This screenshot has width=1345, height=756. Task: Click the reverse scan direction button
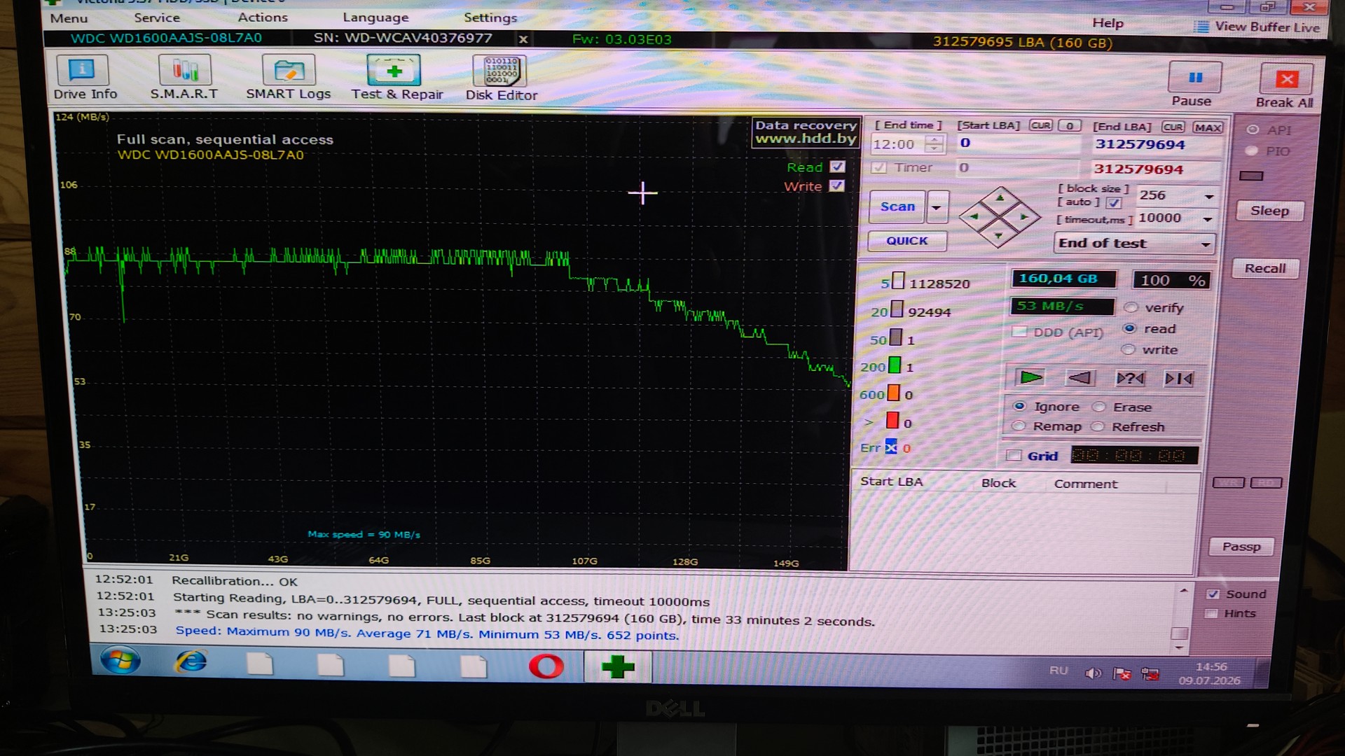coord(1080,379)
